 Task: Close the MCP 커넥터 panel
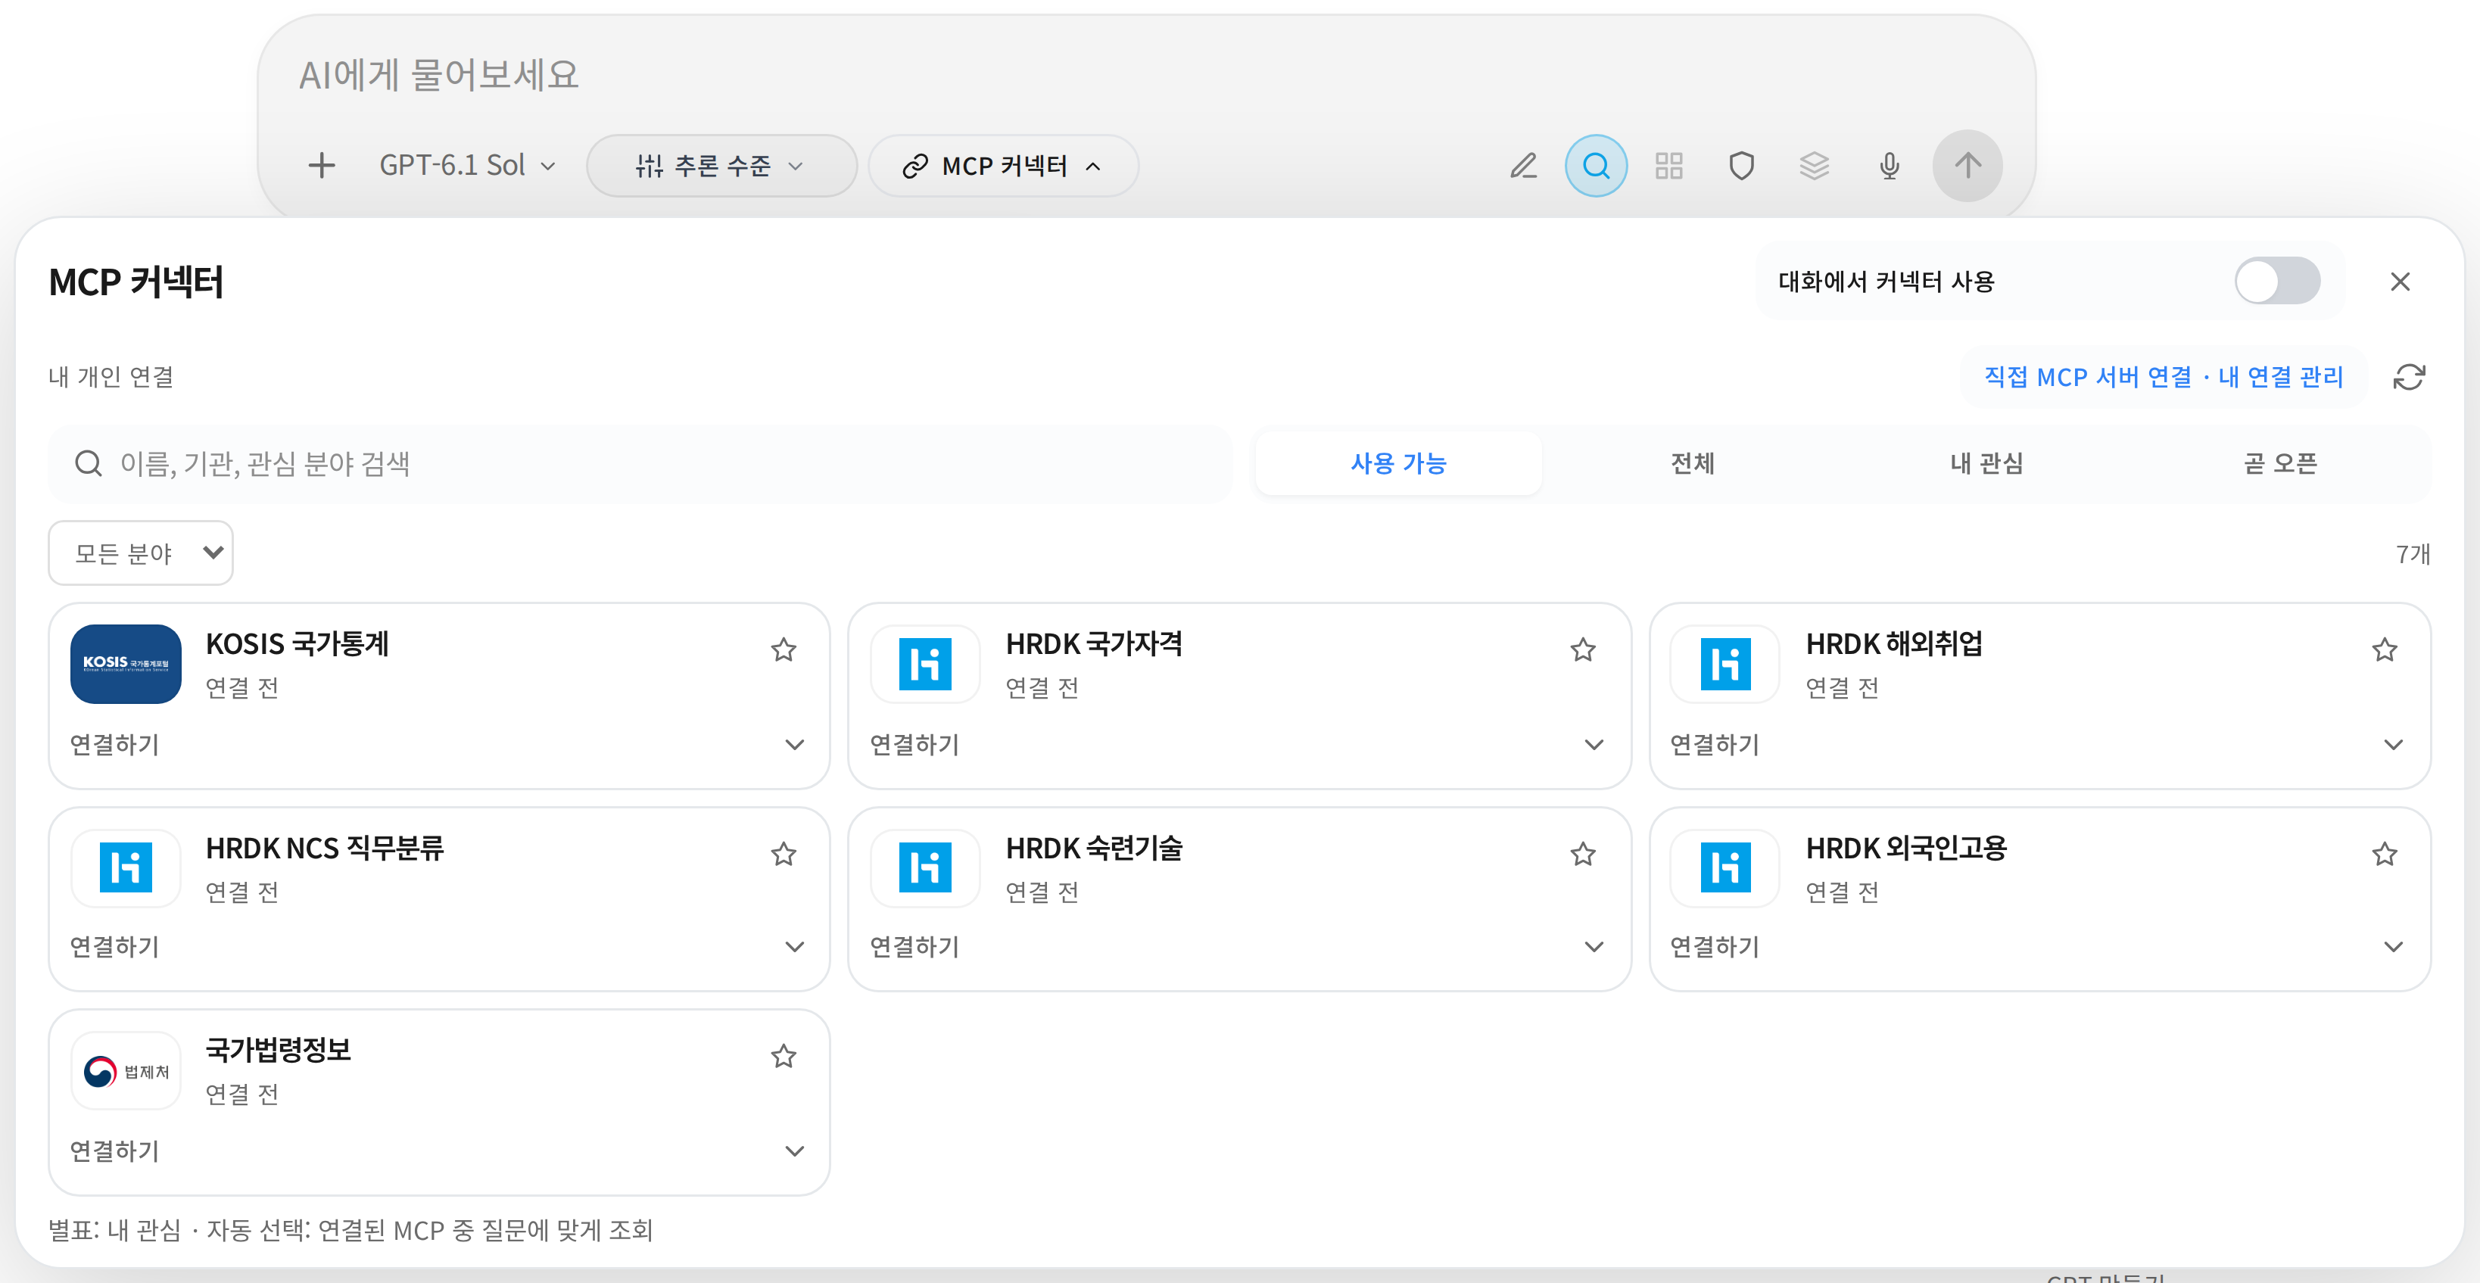2400,281
